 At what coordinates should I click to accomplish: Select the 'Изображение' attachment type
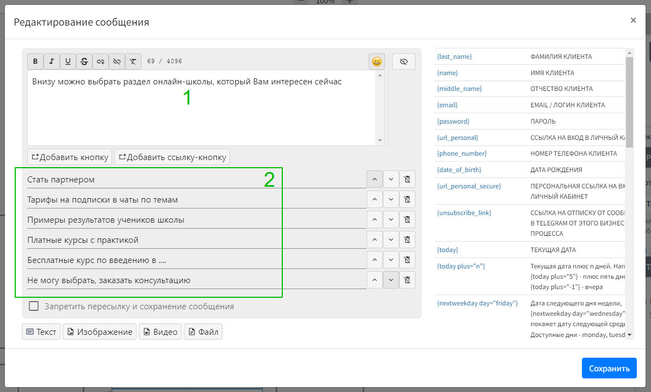(x=99, y=332)
